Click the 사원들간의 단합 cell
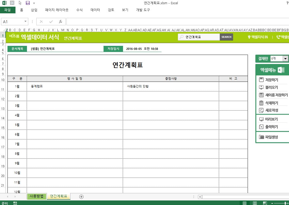The height and width of the screenshot is (205, 289). click(x=171, y=86)
